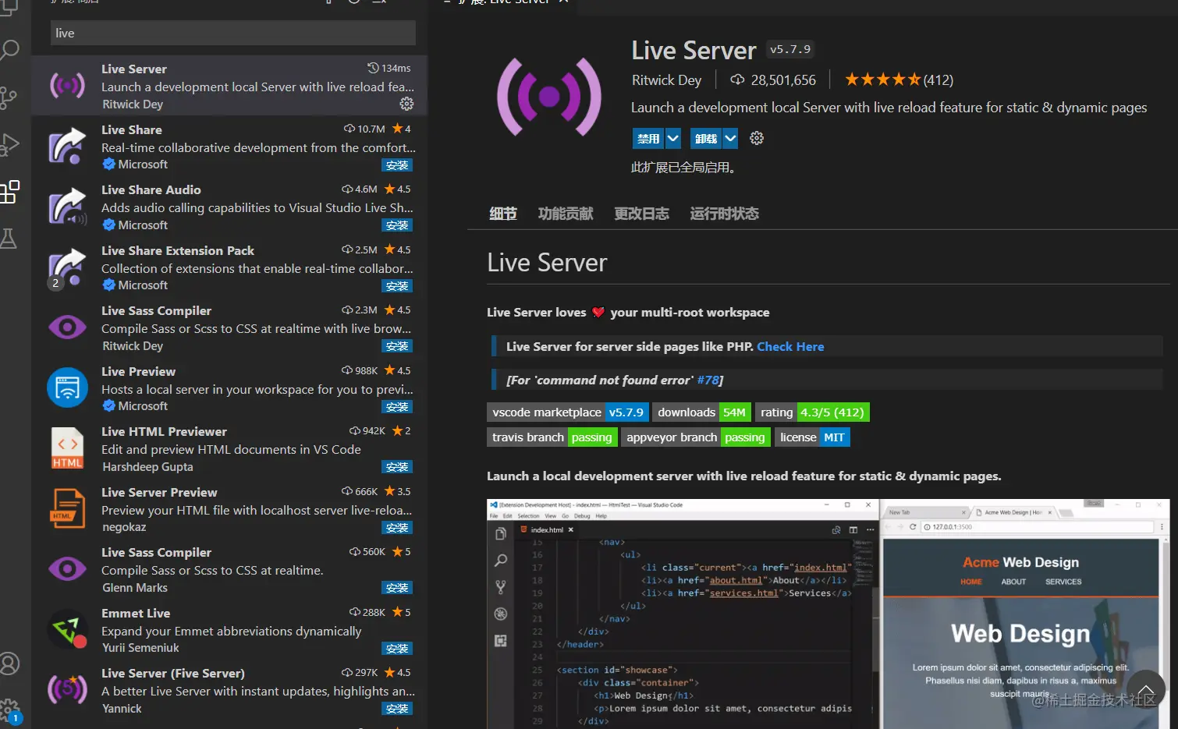The width and height of the screenshot is (1178, 729).
Task: Expand dropdown arrow next to 禁用
Action: (x=672, y=139)
